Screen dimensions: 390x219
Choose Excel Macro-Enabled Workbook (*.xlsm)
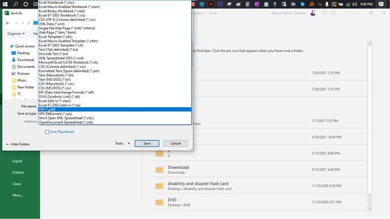(x=115, y=7)
